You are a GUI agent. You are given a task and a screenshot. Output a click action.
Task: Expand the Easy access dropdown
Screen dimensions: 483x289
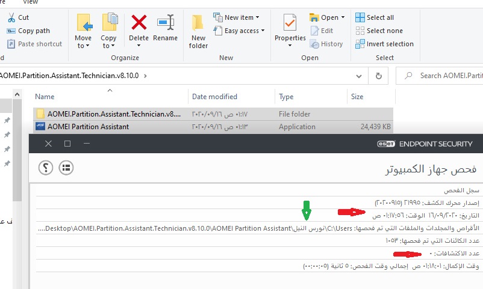[x=241, y=31]
